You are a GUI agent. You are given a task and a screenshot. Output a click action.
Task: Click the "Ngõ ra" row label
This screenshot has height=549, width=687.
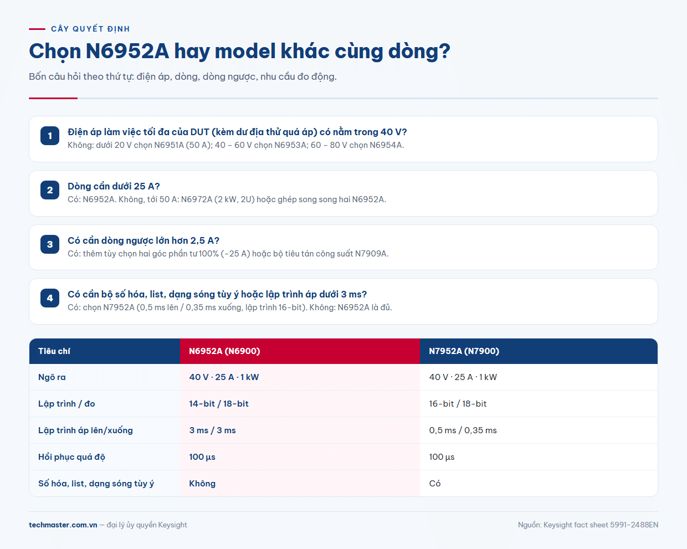coord(52,377)
